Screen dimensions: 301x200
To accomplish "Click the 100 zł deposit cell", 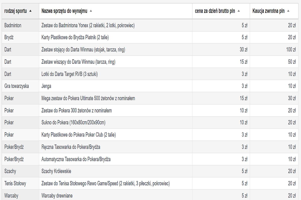I will tap(291, 49).
